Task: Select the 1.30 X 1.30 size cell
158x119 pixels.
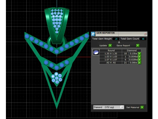Action: 111,54
